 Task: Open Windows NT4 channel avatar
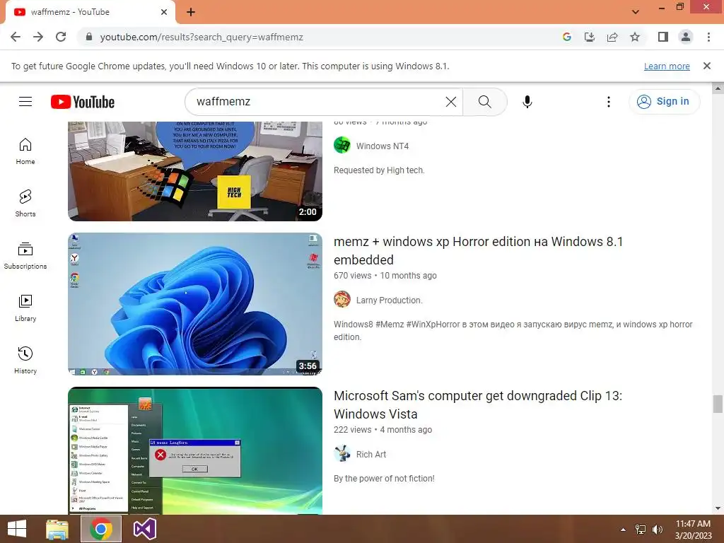(342, 146)
